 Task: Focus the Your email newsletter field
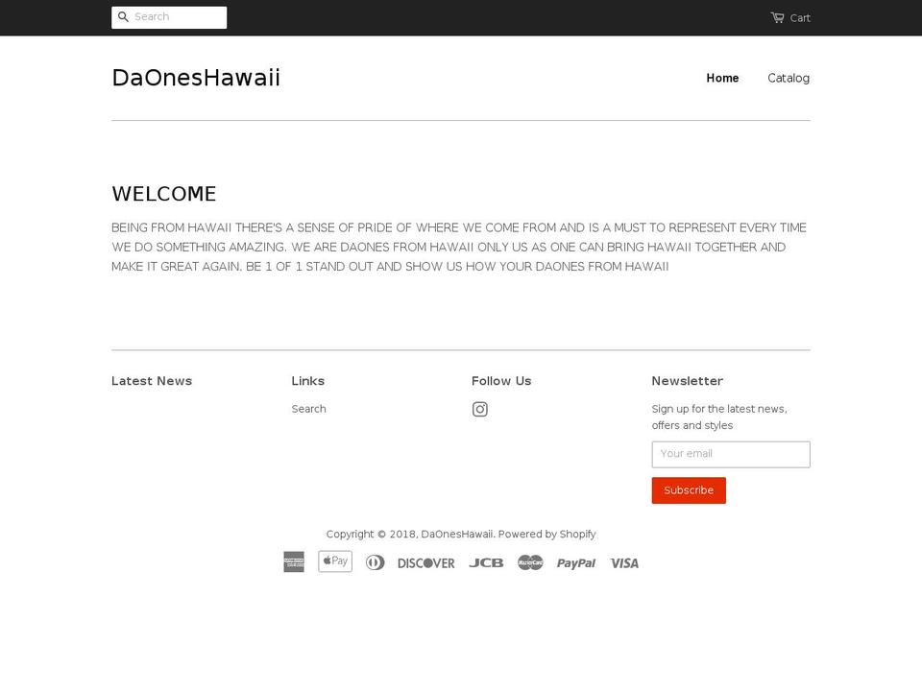click(x=731, y=454)
